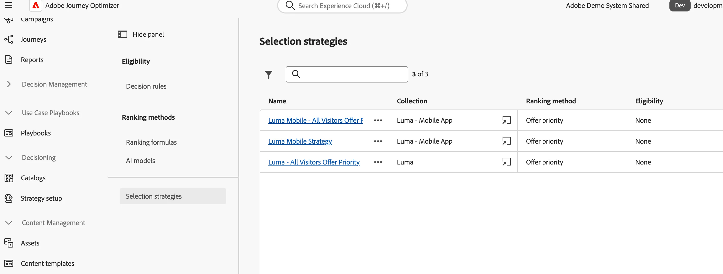Go to Journeys in the sidebar
The image size is (723, 274).
(x=33, y=39)
